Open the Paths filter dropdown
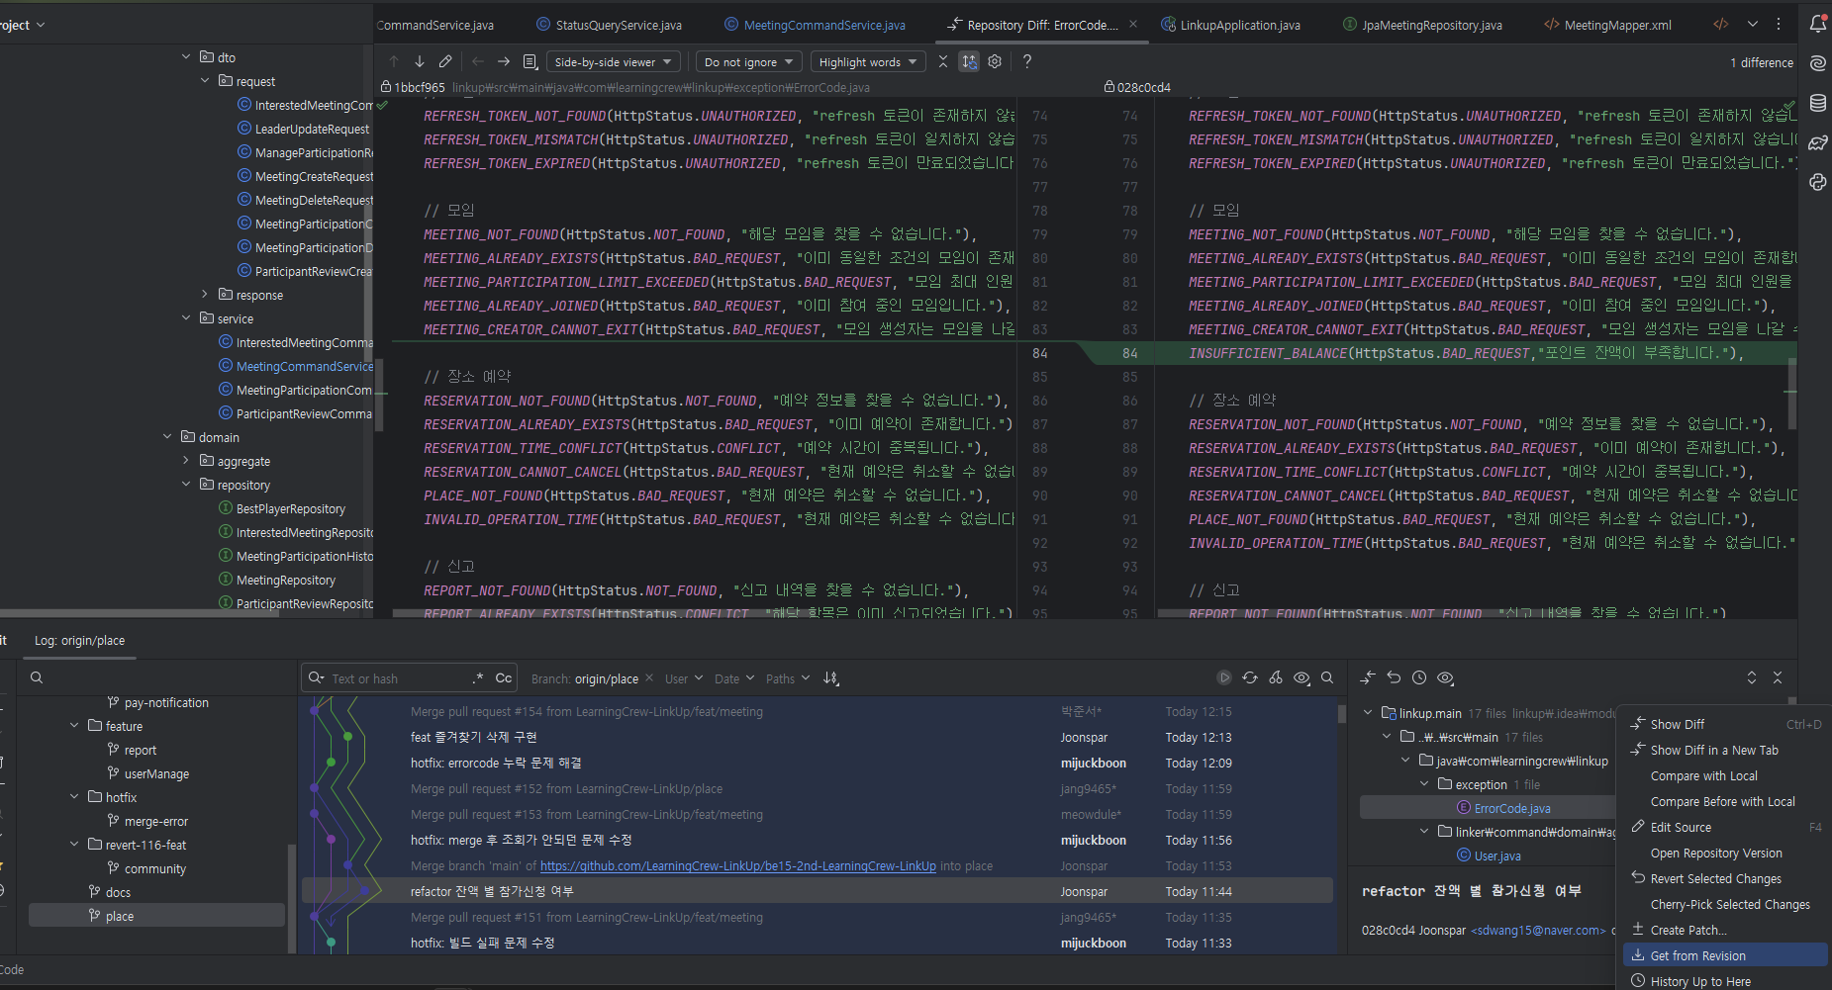The height and width of the screenshot is (990, 1832). (x=788, y=678)
